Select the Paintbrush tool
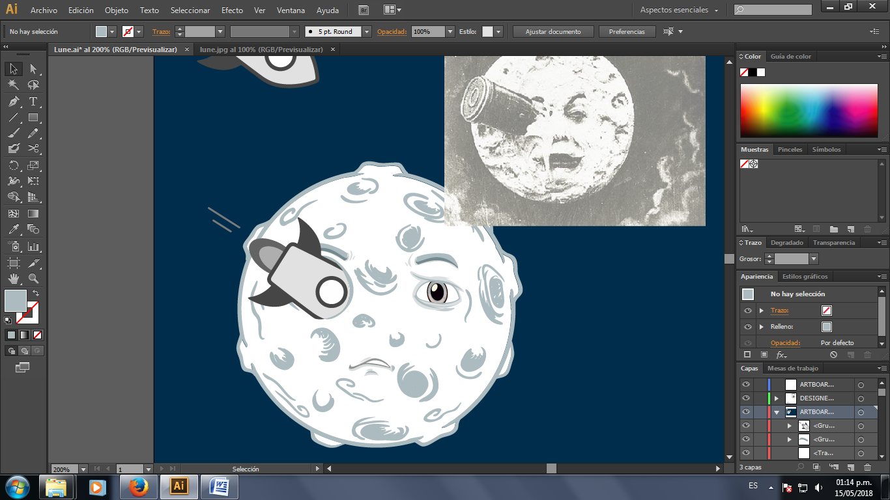890x500 pixels. [14, 133]
